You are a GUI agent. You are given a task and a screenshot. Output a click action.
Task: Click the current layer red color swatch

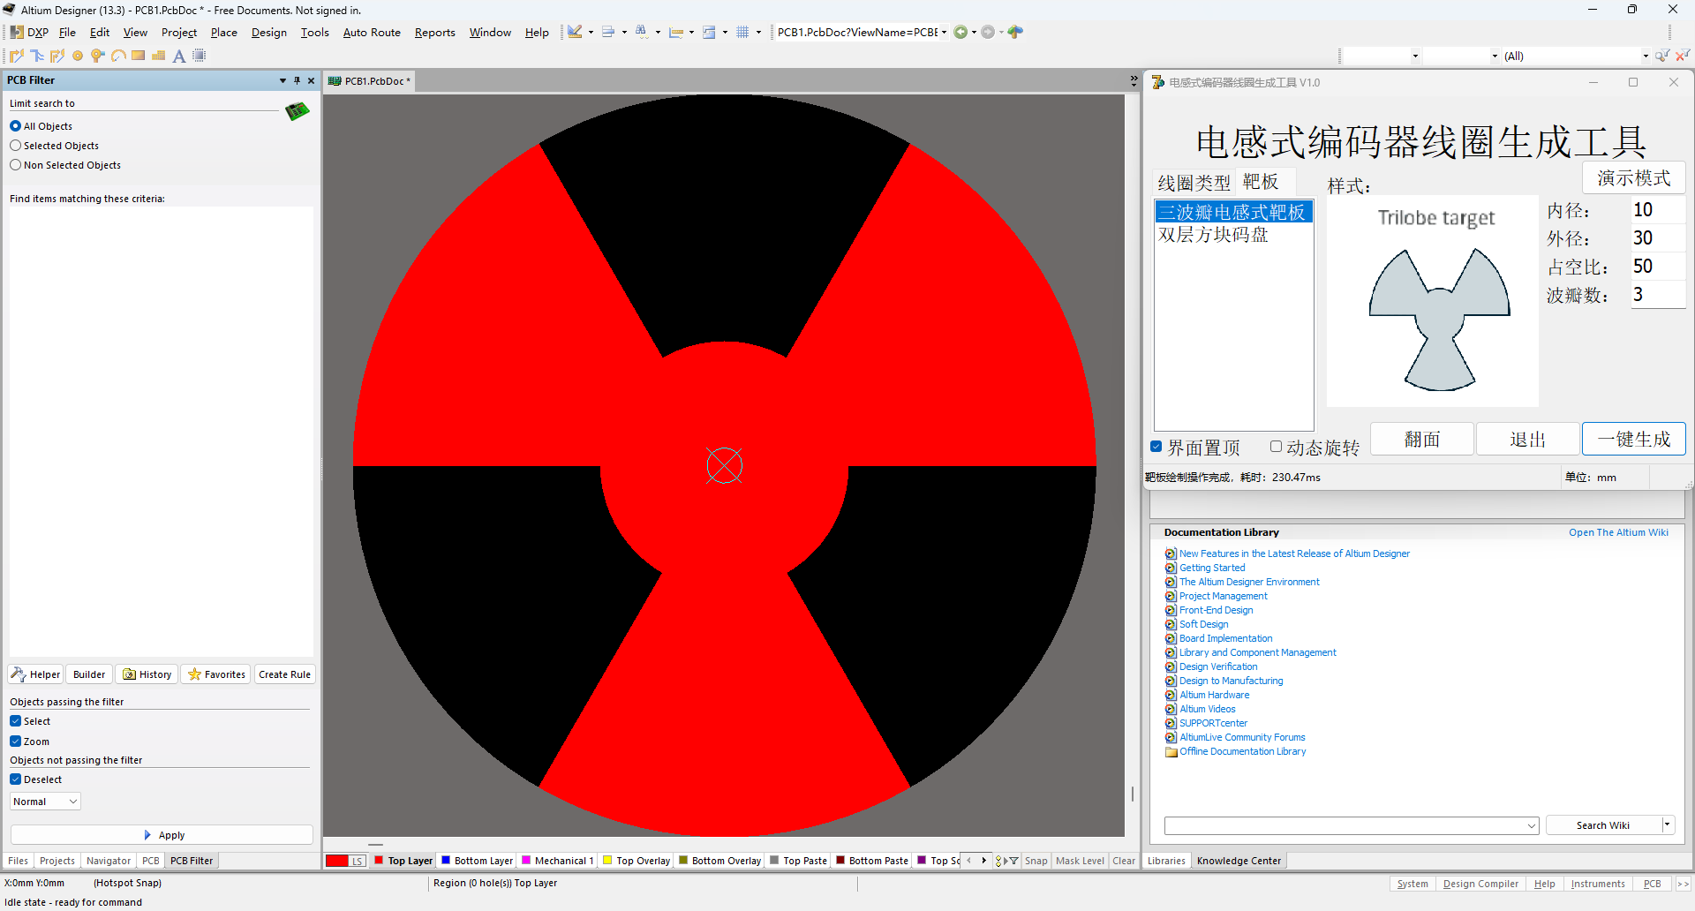pyautogui.click(x=337, y=861)
